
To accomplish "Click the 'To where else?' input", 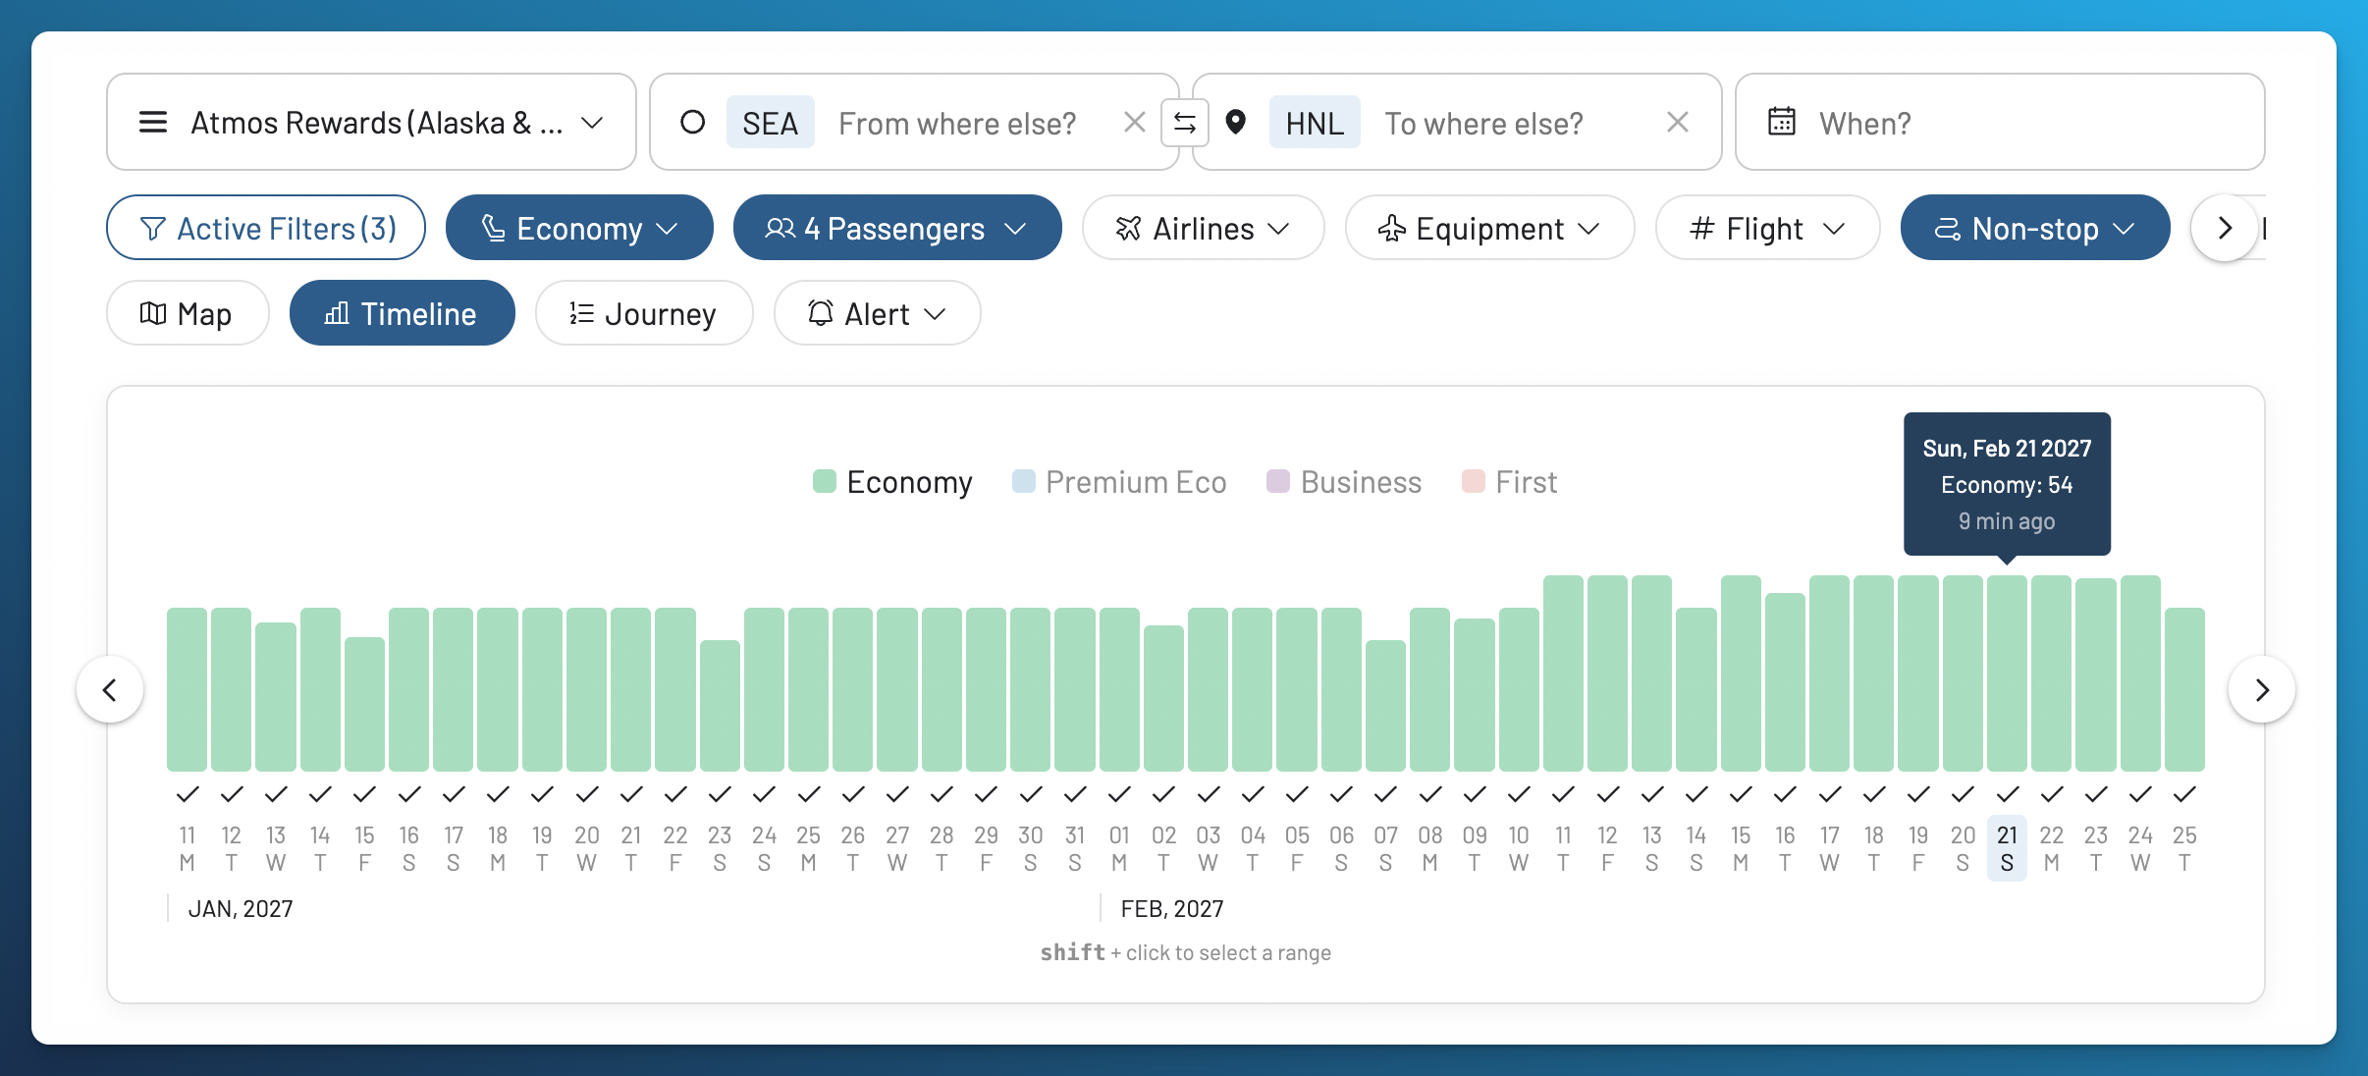I will [x=1484, y=123].
